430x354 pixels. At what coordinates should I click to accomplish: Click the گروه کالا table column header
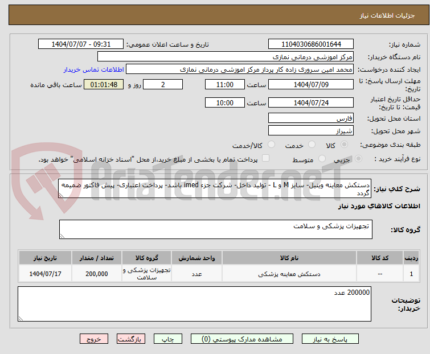pyautogui.click(x=147, y=258)
